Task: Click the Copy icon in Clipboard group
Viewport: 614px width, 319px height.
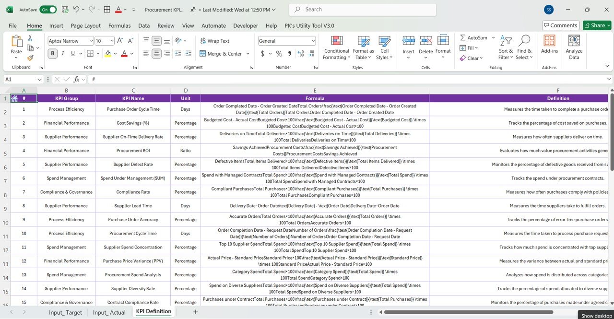Action: pos(30,48)
